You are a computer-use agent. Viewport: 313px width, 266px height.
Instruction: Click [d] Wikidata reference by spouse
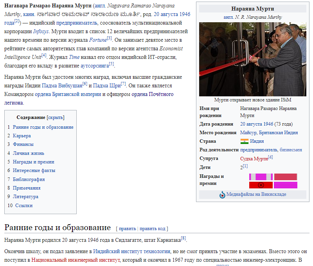pyautogui.click(x=270, y=157)
